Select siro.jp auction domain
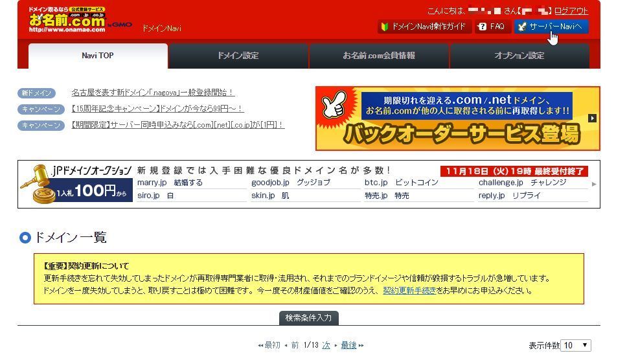The image size is (627, 362). (x=155, y=196)
